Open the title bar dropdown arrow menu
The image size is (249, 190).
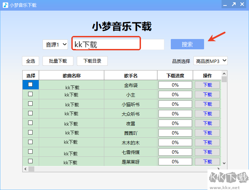[x=224, y=4]
